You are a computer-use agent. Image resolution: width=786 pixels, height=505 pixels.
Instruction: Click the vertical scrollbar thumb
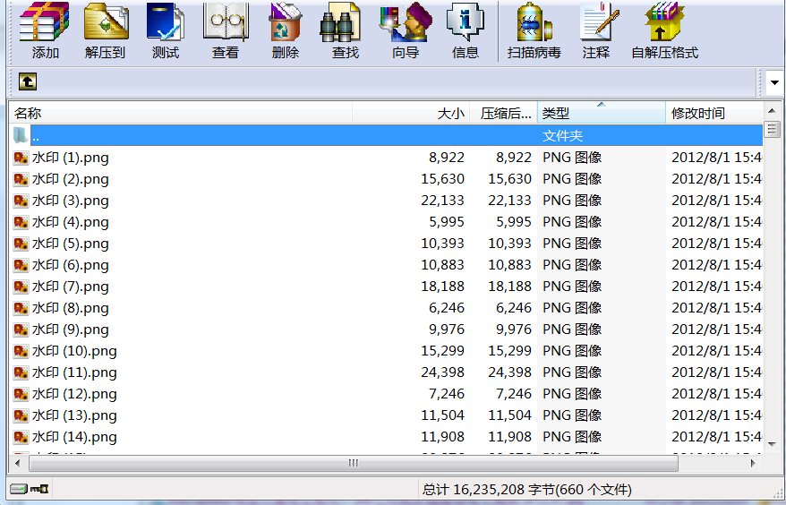pyautogui.click(x=772, y=129)
